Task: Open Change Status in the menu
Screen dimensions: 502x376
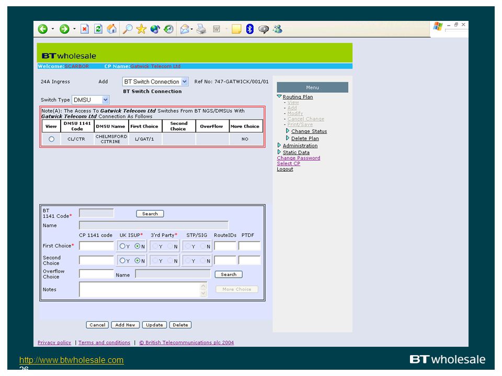Action: [x=309, y=132]
